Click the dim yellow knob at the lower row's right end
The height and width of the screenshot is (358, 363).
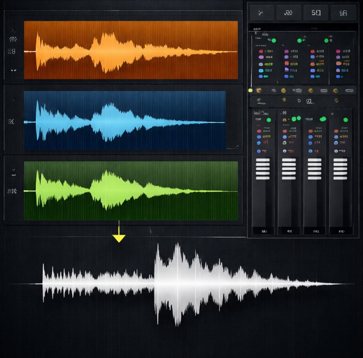336,101
